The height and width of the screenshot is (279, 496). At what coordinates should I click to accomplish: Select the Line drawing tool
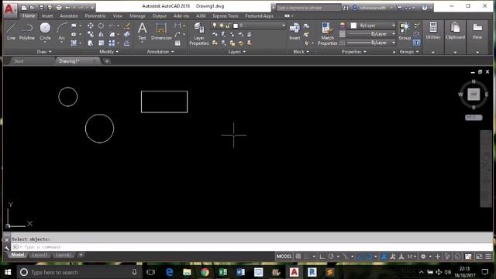pos(11,31)
